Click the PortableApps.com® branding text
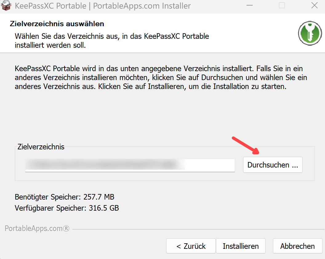The width and height of the screenshot is (325, 259). click(37, 229)
